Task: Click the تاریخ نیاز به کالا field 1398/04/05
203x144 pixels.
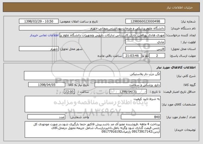Action: pyautogui.click(x=47, y=85)
